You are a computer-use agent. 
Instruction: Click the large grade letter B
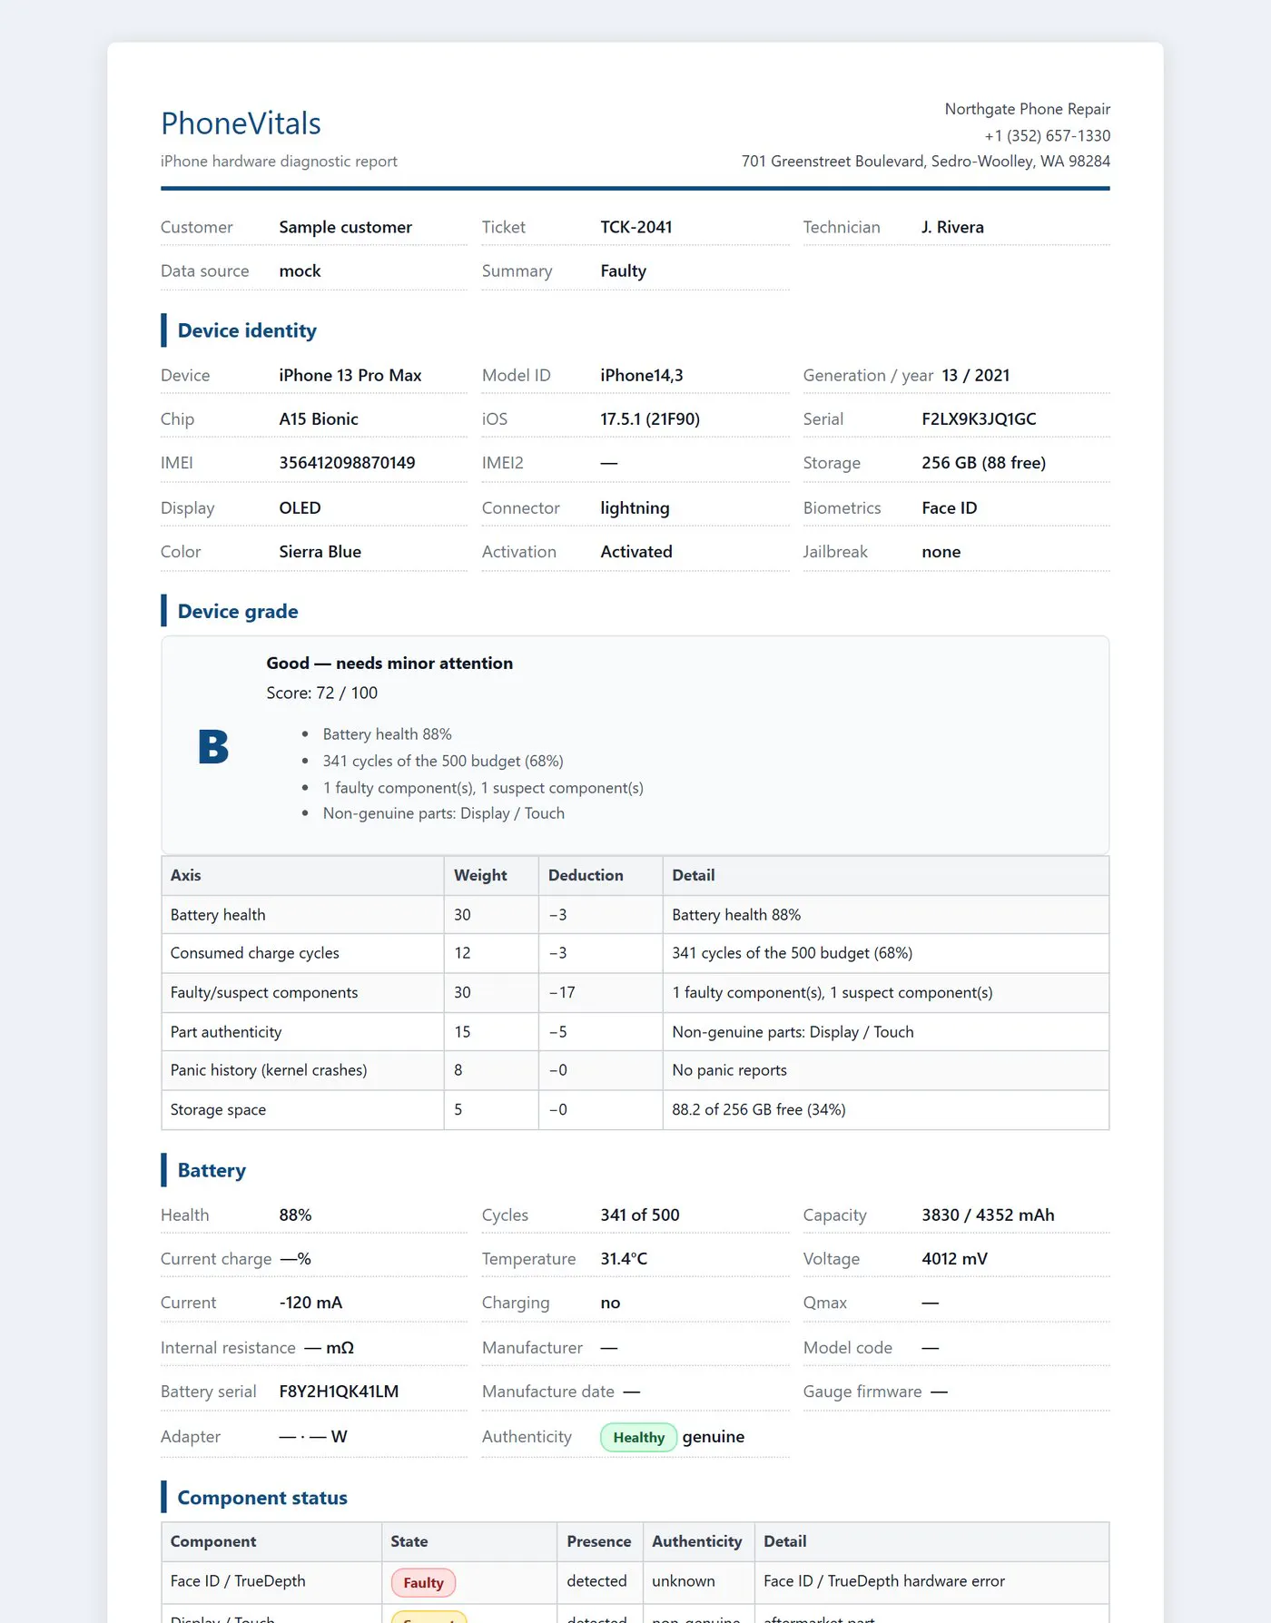pos(213,746)
